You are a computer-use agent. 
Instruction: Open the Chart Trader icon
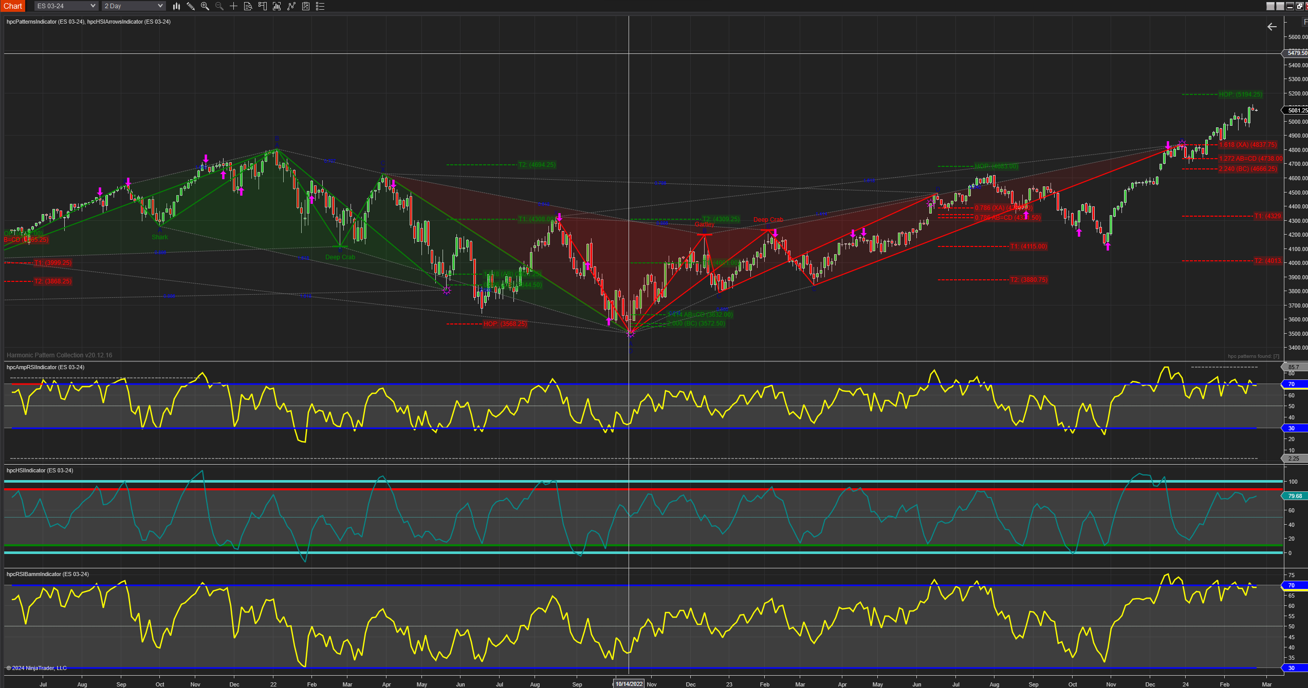(x=262, y=6)
